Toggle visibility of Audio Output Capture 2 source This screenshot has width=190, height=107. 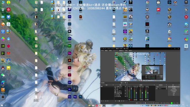click(125, 86)
